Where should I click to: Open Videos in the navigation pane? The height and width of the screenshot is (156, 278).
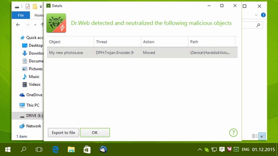31,84
